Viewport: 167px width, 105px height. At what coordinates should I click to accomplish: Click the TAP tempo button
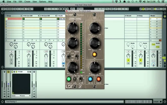pos(3,9)
